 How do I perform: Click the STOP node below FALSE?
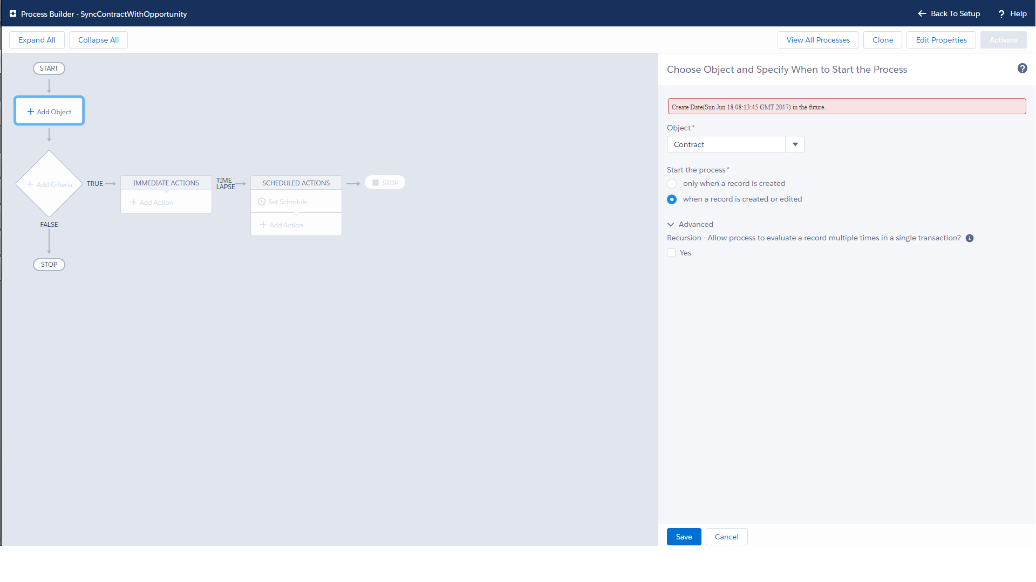49,265
